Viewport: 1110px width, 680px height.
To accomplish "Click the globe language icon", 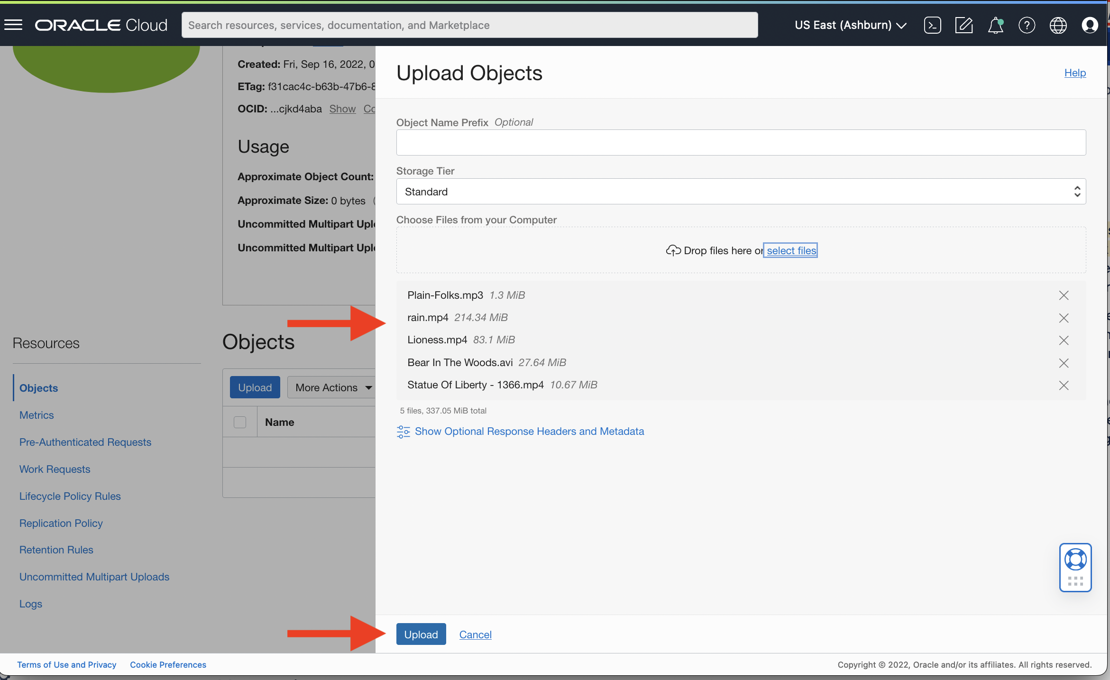I will click(x=1058, y=25).
